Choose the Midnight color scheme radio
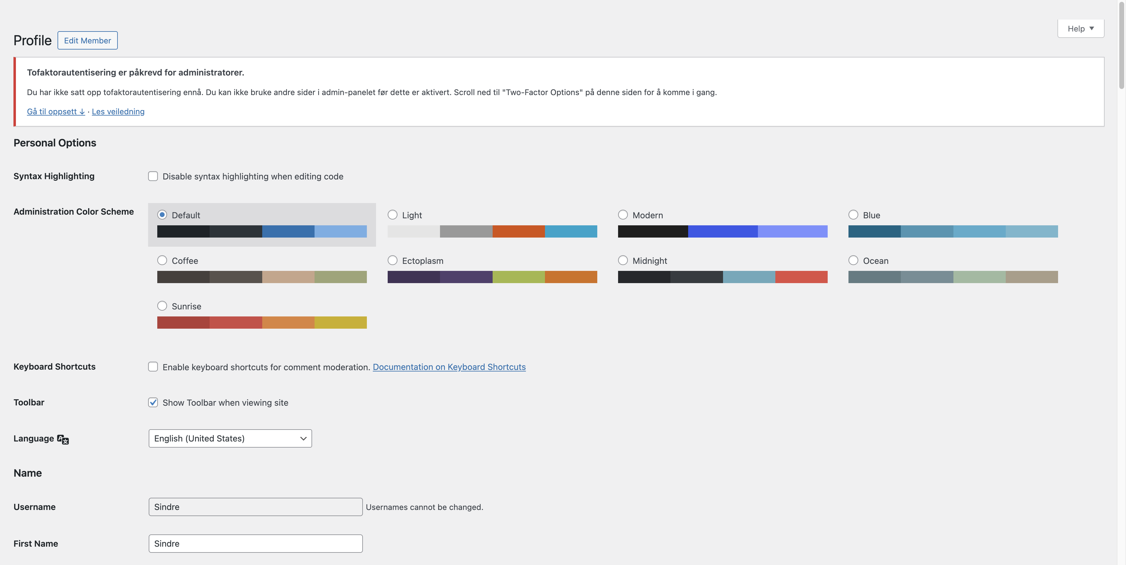The width and height of the screenshot is (1126, 565). click(x=622, y=260)
